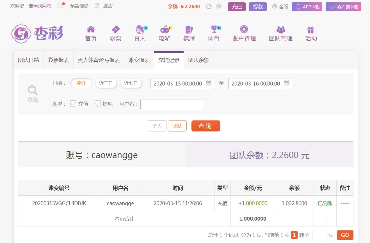Open the mail envelope icon with notification
This screenshot has width=370, height=243.
(x=60, y=6)
